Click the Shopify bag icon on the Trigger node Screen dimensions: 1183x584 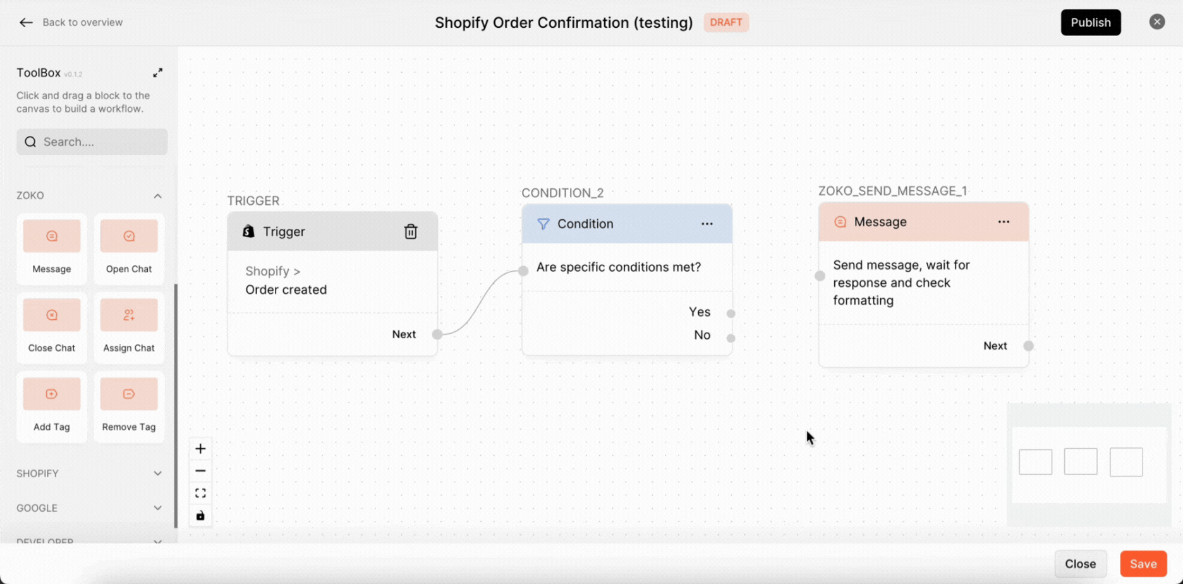(x=248, y=231)
